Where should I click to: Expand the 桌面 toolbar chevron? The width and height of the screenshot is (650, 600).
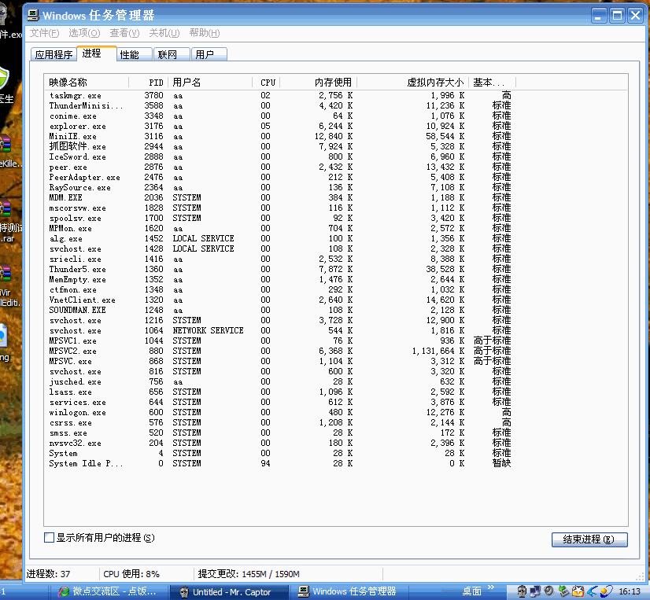[x=491, y=588]
